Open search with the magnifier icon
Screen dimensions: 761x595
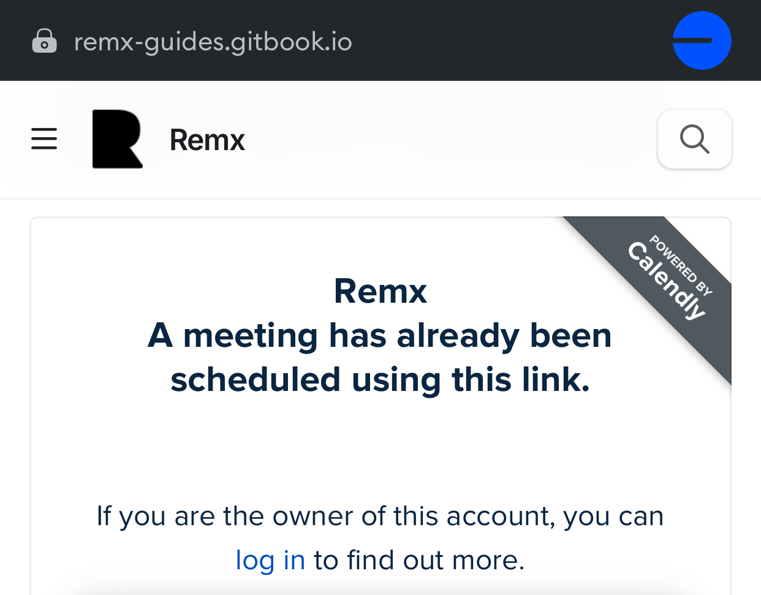click(694, 139)
